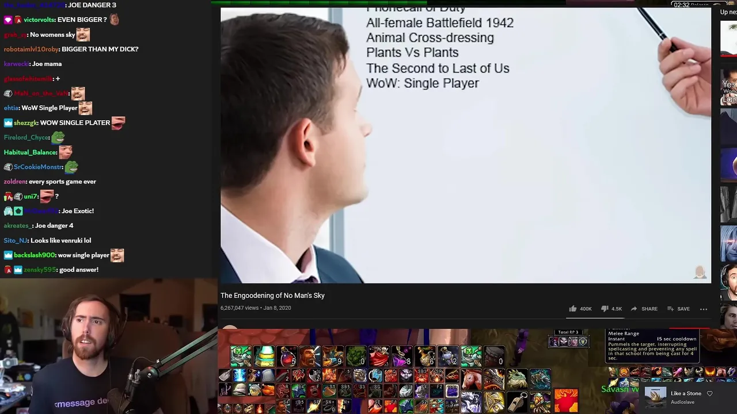737x414 pixels.
Task: Click 'All-female Battlefield 1942' line in video
Action: click(x=440, y=23)
